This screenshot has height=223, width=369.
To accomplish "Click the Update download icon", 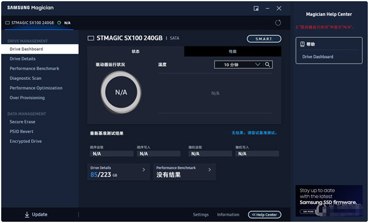I will (x=27, y=214).
